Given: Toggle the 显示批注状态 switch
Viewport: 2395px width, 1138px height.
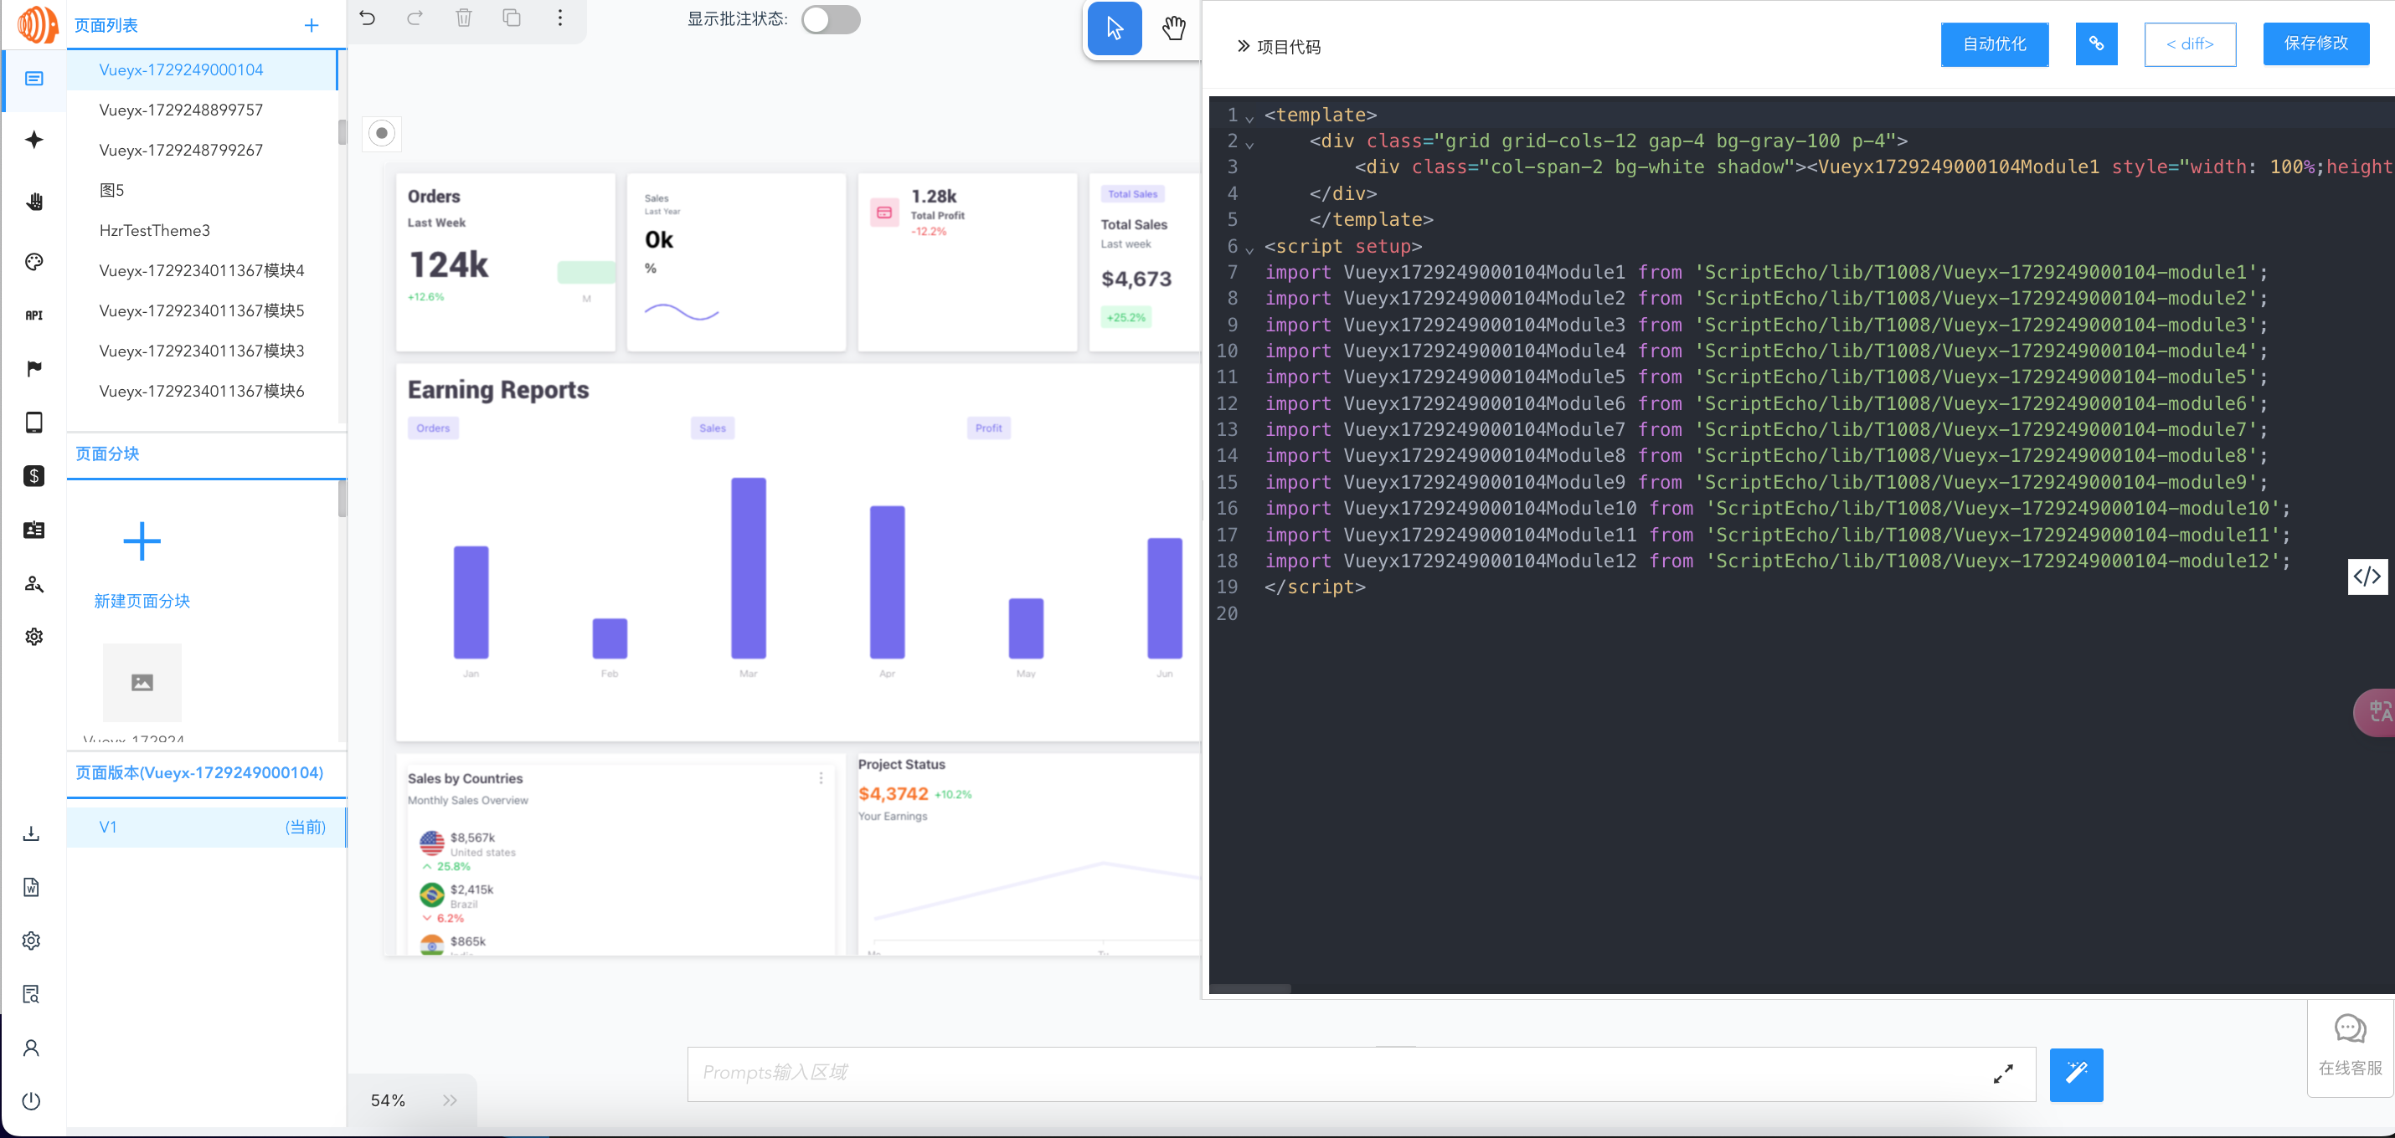Looking at the screenshot, I should (x=830, y=19).
